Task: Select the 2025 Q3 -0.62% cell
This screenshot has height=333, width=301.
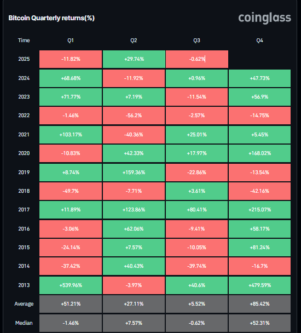Action: (197, 59)
